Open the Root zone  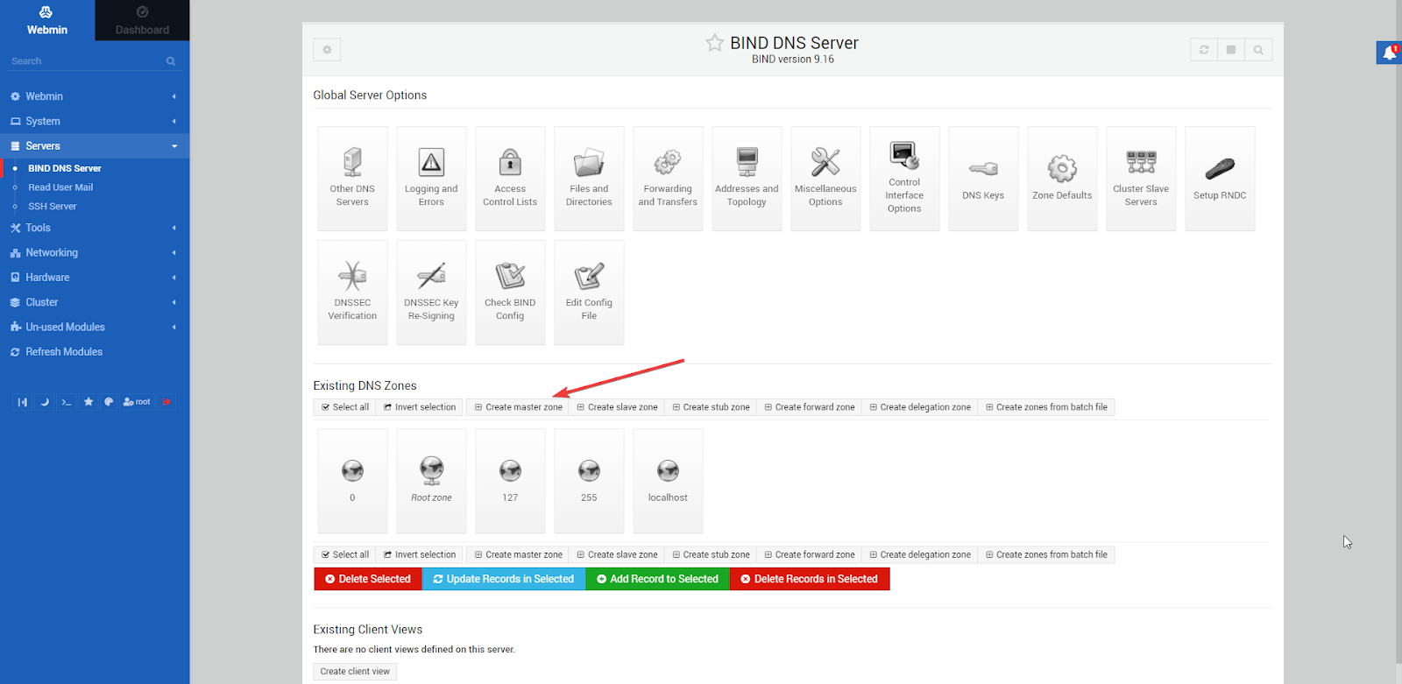(431, 481)
